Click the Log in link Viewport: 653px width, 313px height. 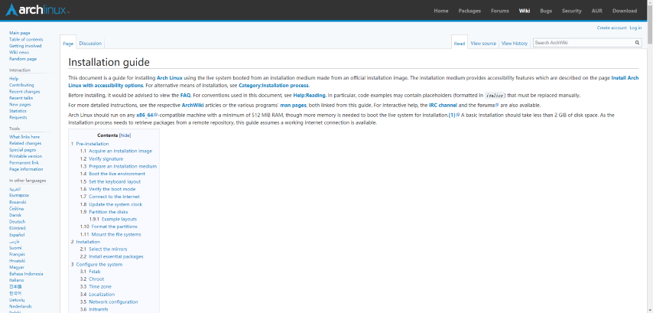(635, 28)
